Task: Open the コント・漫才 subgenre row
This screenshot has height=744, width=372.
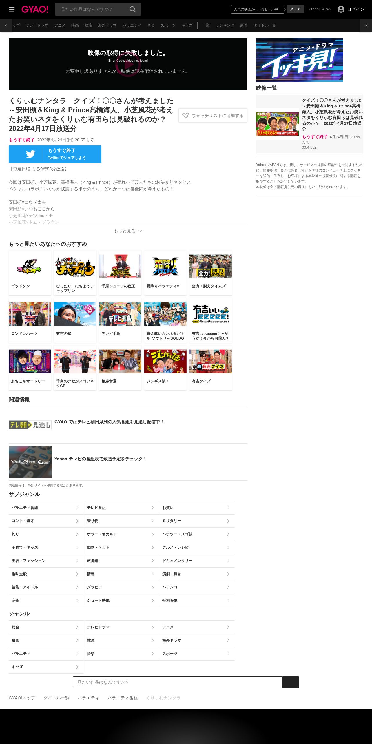Action: [46, 521]
